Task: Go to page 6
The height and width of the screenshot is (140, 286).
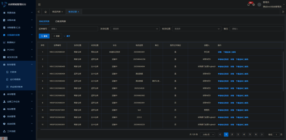Action: click(256, 134)
